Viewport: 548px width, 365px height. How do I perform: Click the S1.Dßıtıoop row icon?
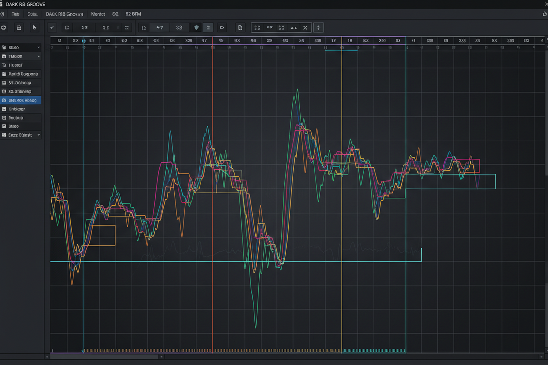[x=4, y=83]
